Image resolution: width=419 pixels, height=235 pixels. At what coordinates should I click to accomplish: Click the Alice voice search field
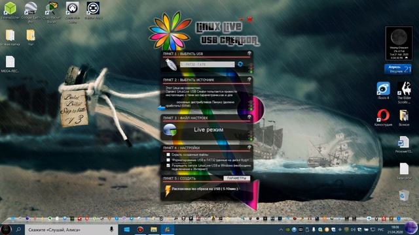point(71,229)
